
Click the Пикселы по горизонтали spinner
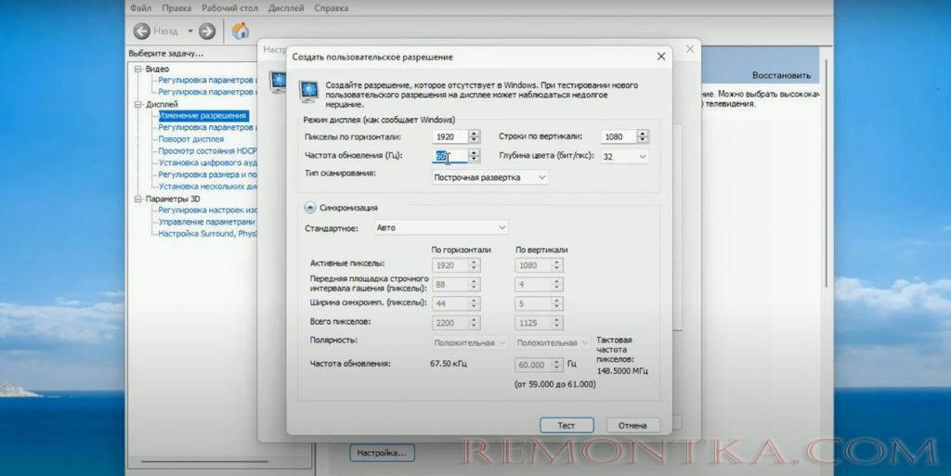pyautogui.click(x=475, y=137)
